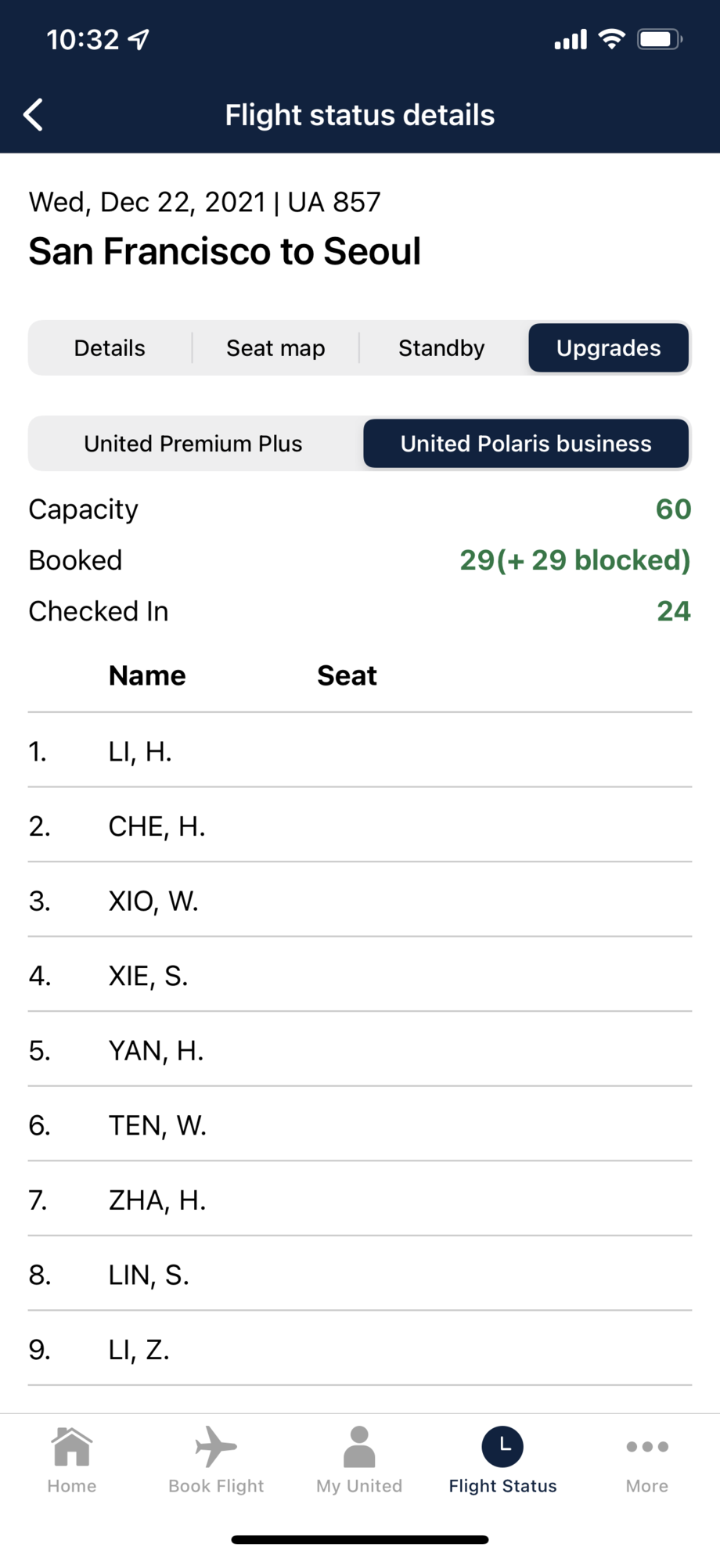This screenshot has width=720, height=1558.
Task: Open Book Flight airplane icon
Action: pos(216,1446)
